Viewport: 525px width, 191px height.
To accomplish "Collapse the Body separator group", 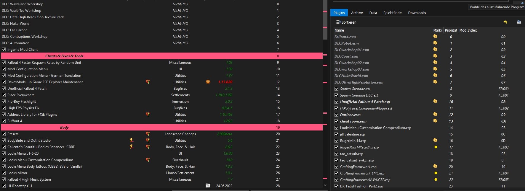I will coord(162,128).
